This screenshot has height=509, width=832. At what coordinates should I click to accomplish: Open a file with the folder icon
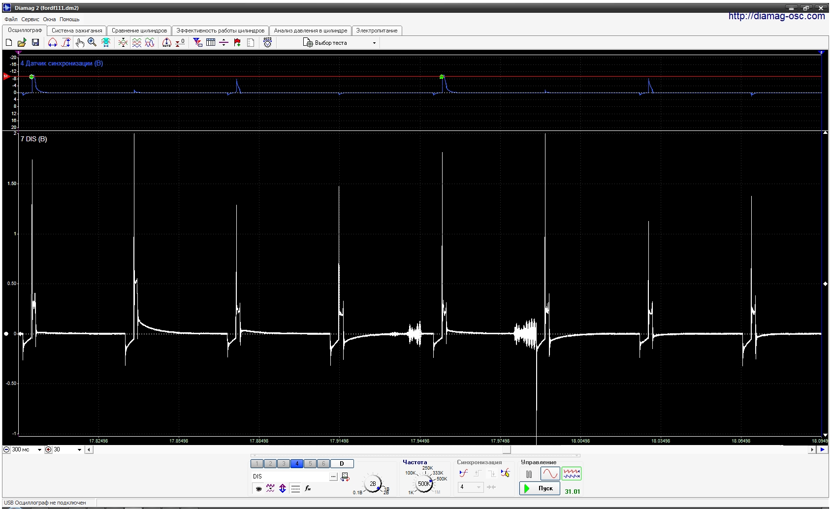(22, 43)
